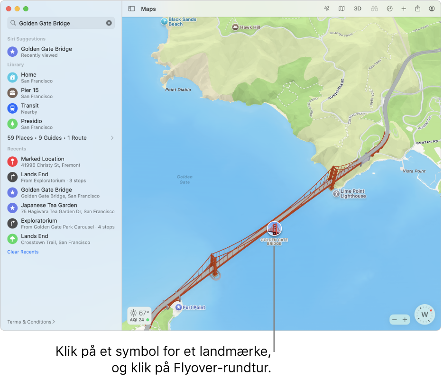Click the Point Diablo map label

[178, 90]
